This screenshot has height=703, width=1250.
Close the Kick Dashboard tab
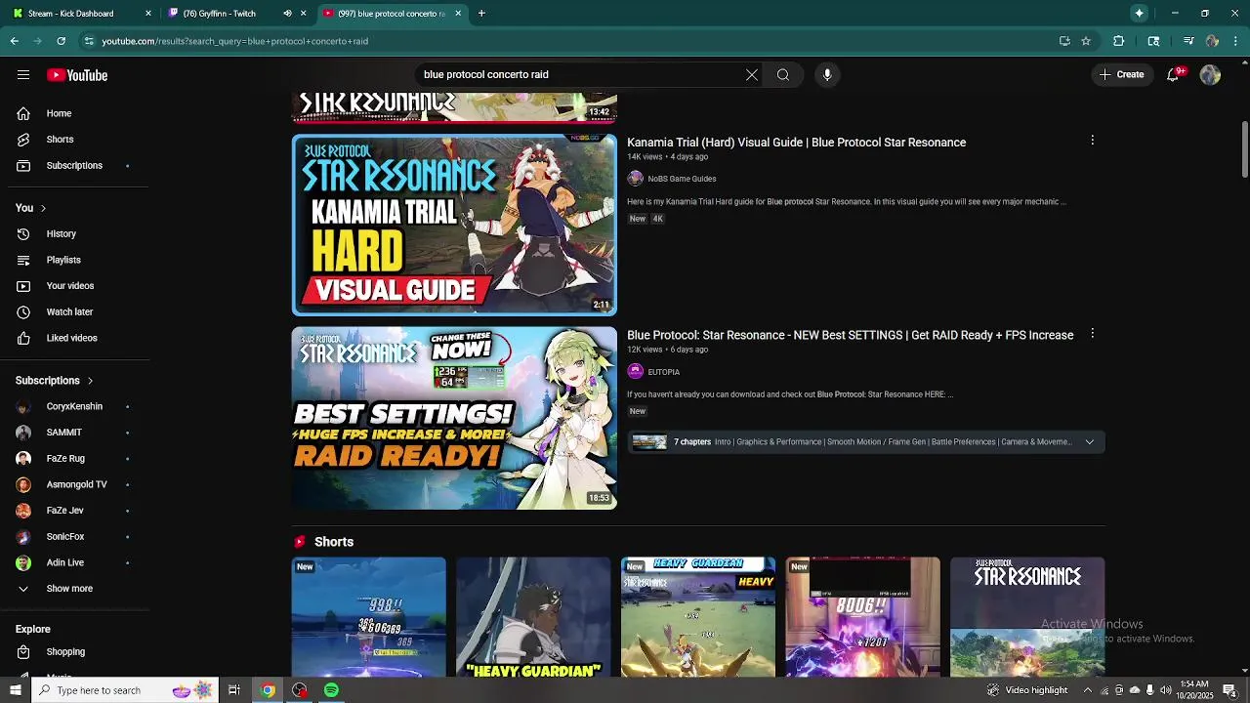(x=148, y=14)
